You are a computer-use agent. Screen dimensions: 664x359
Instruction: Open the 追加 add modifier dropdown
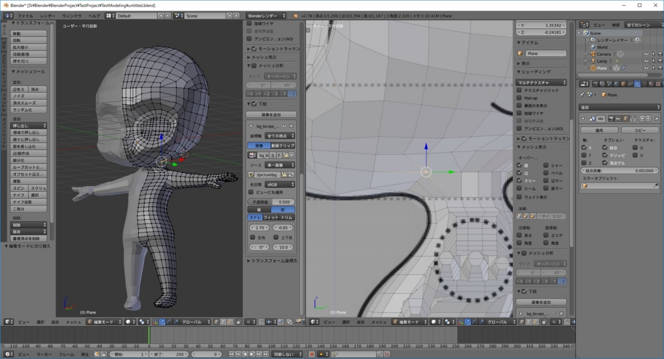click(618, 107)
